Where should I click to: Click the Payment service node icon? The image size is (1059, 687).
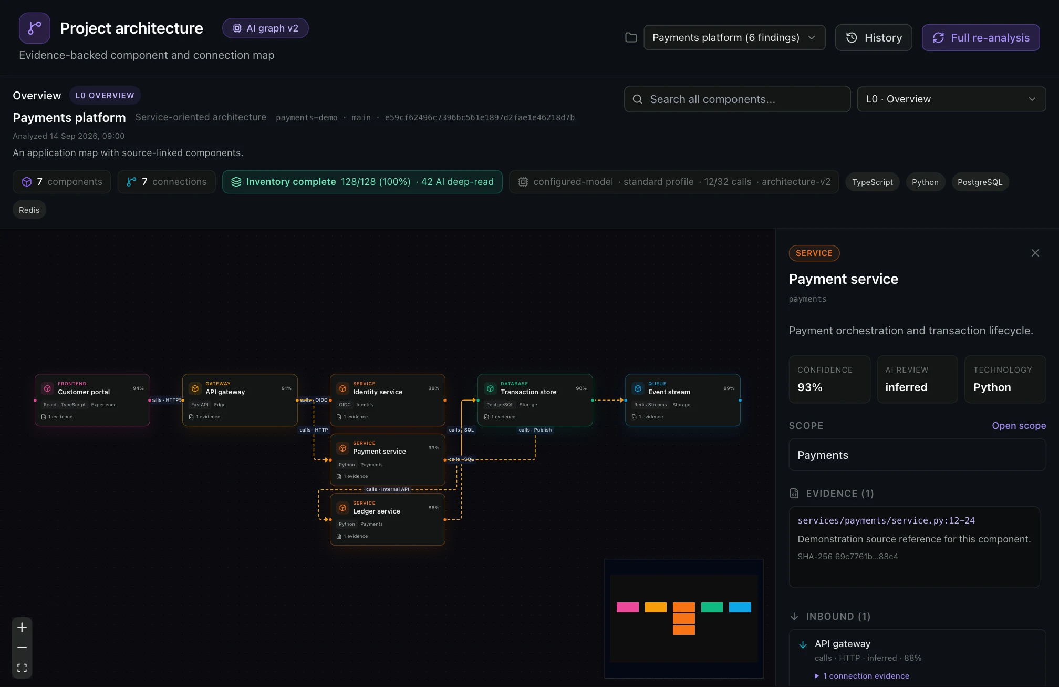tap(342, 448)
